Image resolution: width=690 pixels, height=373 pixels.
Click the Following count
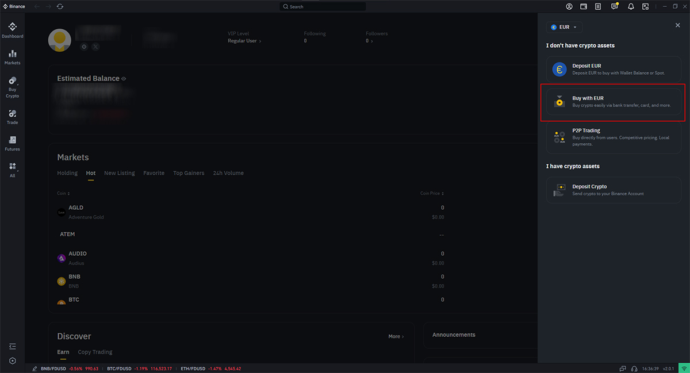[x=305, y=41]
